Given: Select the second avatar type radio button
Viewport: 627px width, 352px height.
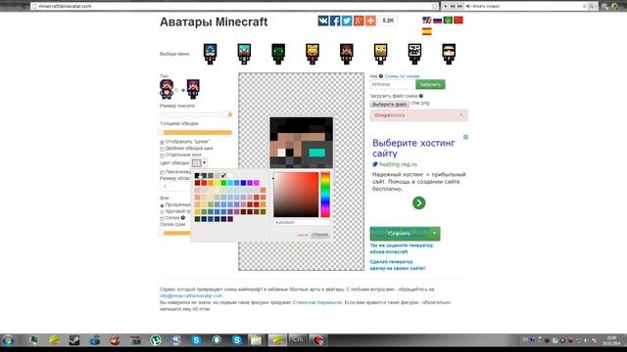Looking at the screenshot, I should 183,90.
